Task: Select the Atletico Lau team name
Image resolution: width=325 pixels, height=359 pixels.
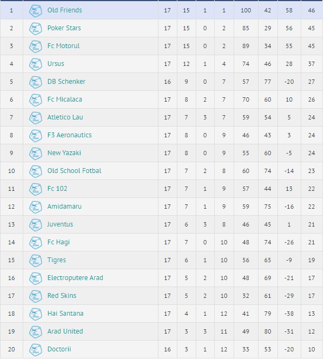Action: [x=65, y=117]
